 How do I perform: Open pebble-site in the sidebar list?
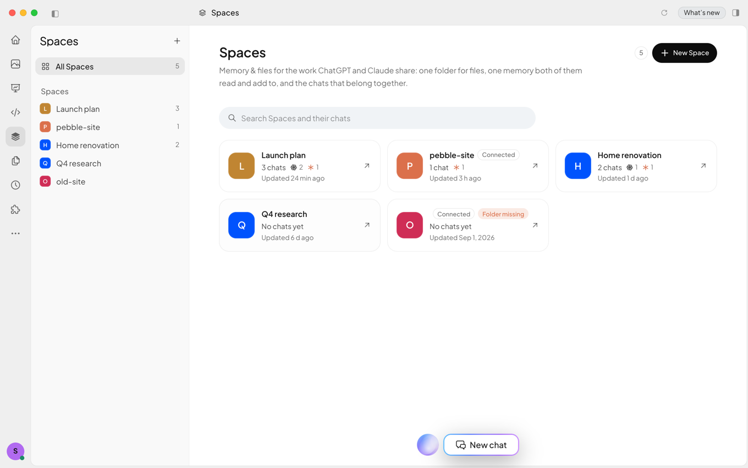click(x=110, y=127)
